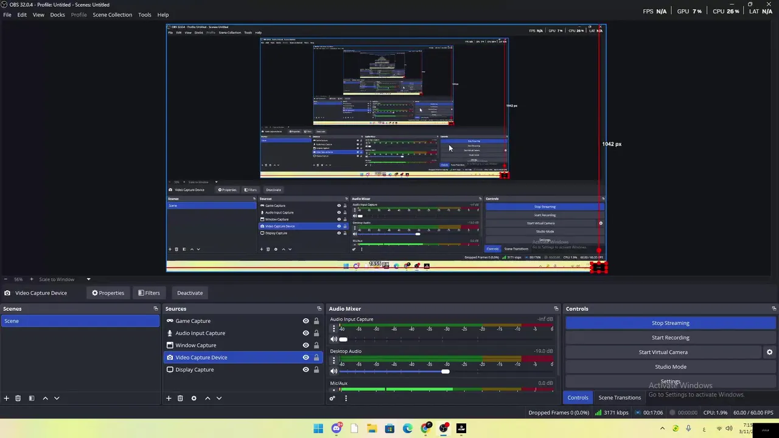Screen dimensions: 779x438
Task: Hide the Display Capture source
Action: [x=306, y=370]
